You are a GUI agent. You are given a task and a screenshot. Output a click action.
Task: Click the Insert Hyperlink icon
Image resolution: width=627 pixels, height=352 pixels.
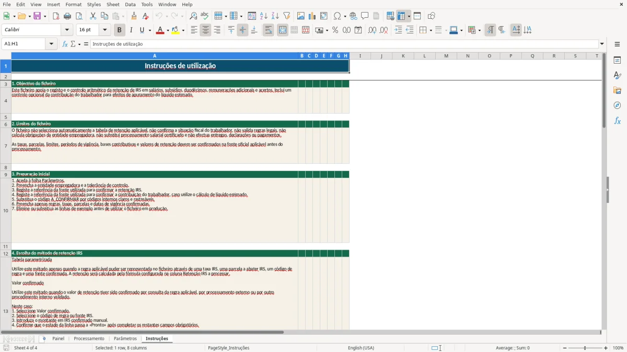tap(353, 16)
